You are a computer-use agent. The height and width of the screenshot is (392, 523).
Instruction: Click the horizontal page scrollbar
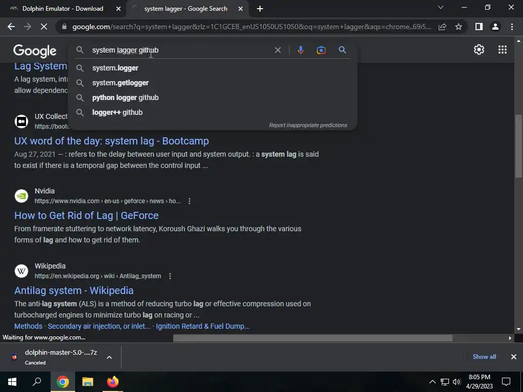click(313, 338)
